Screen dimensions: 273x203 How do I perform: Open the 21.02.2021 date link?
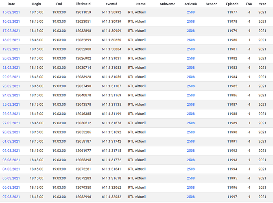click(x=11, y=68)
